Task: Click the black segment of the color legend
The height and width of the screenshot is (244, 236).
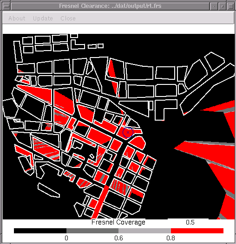Action: 40,231
